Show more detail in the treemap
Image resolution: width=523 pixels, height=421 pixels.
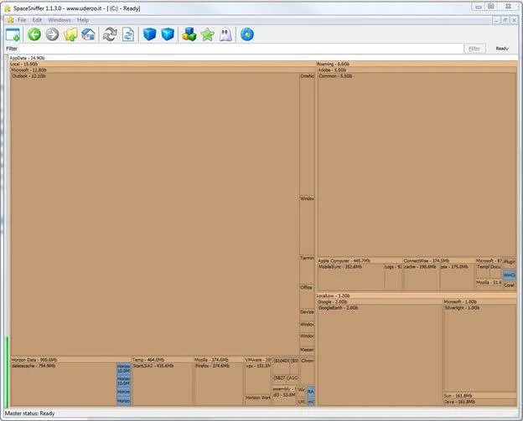pos(168,34)
